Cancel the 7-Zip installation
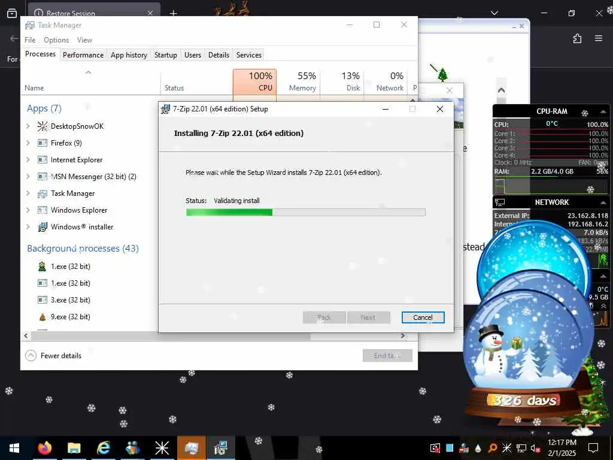 click(x=423, y=317)
